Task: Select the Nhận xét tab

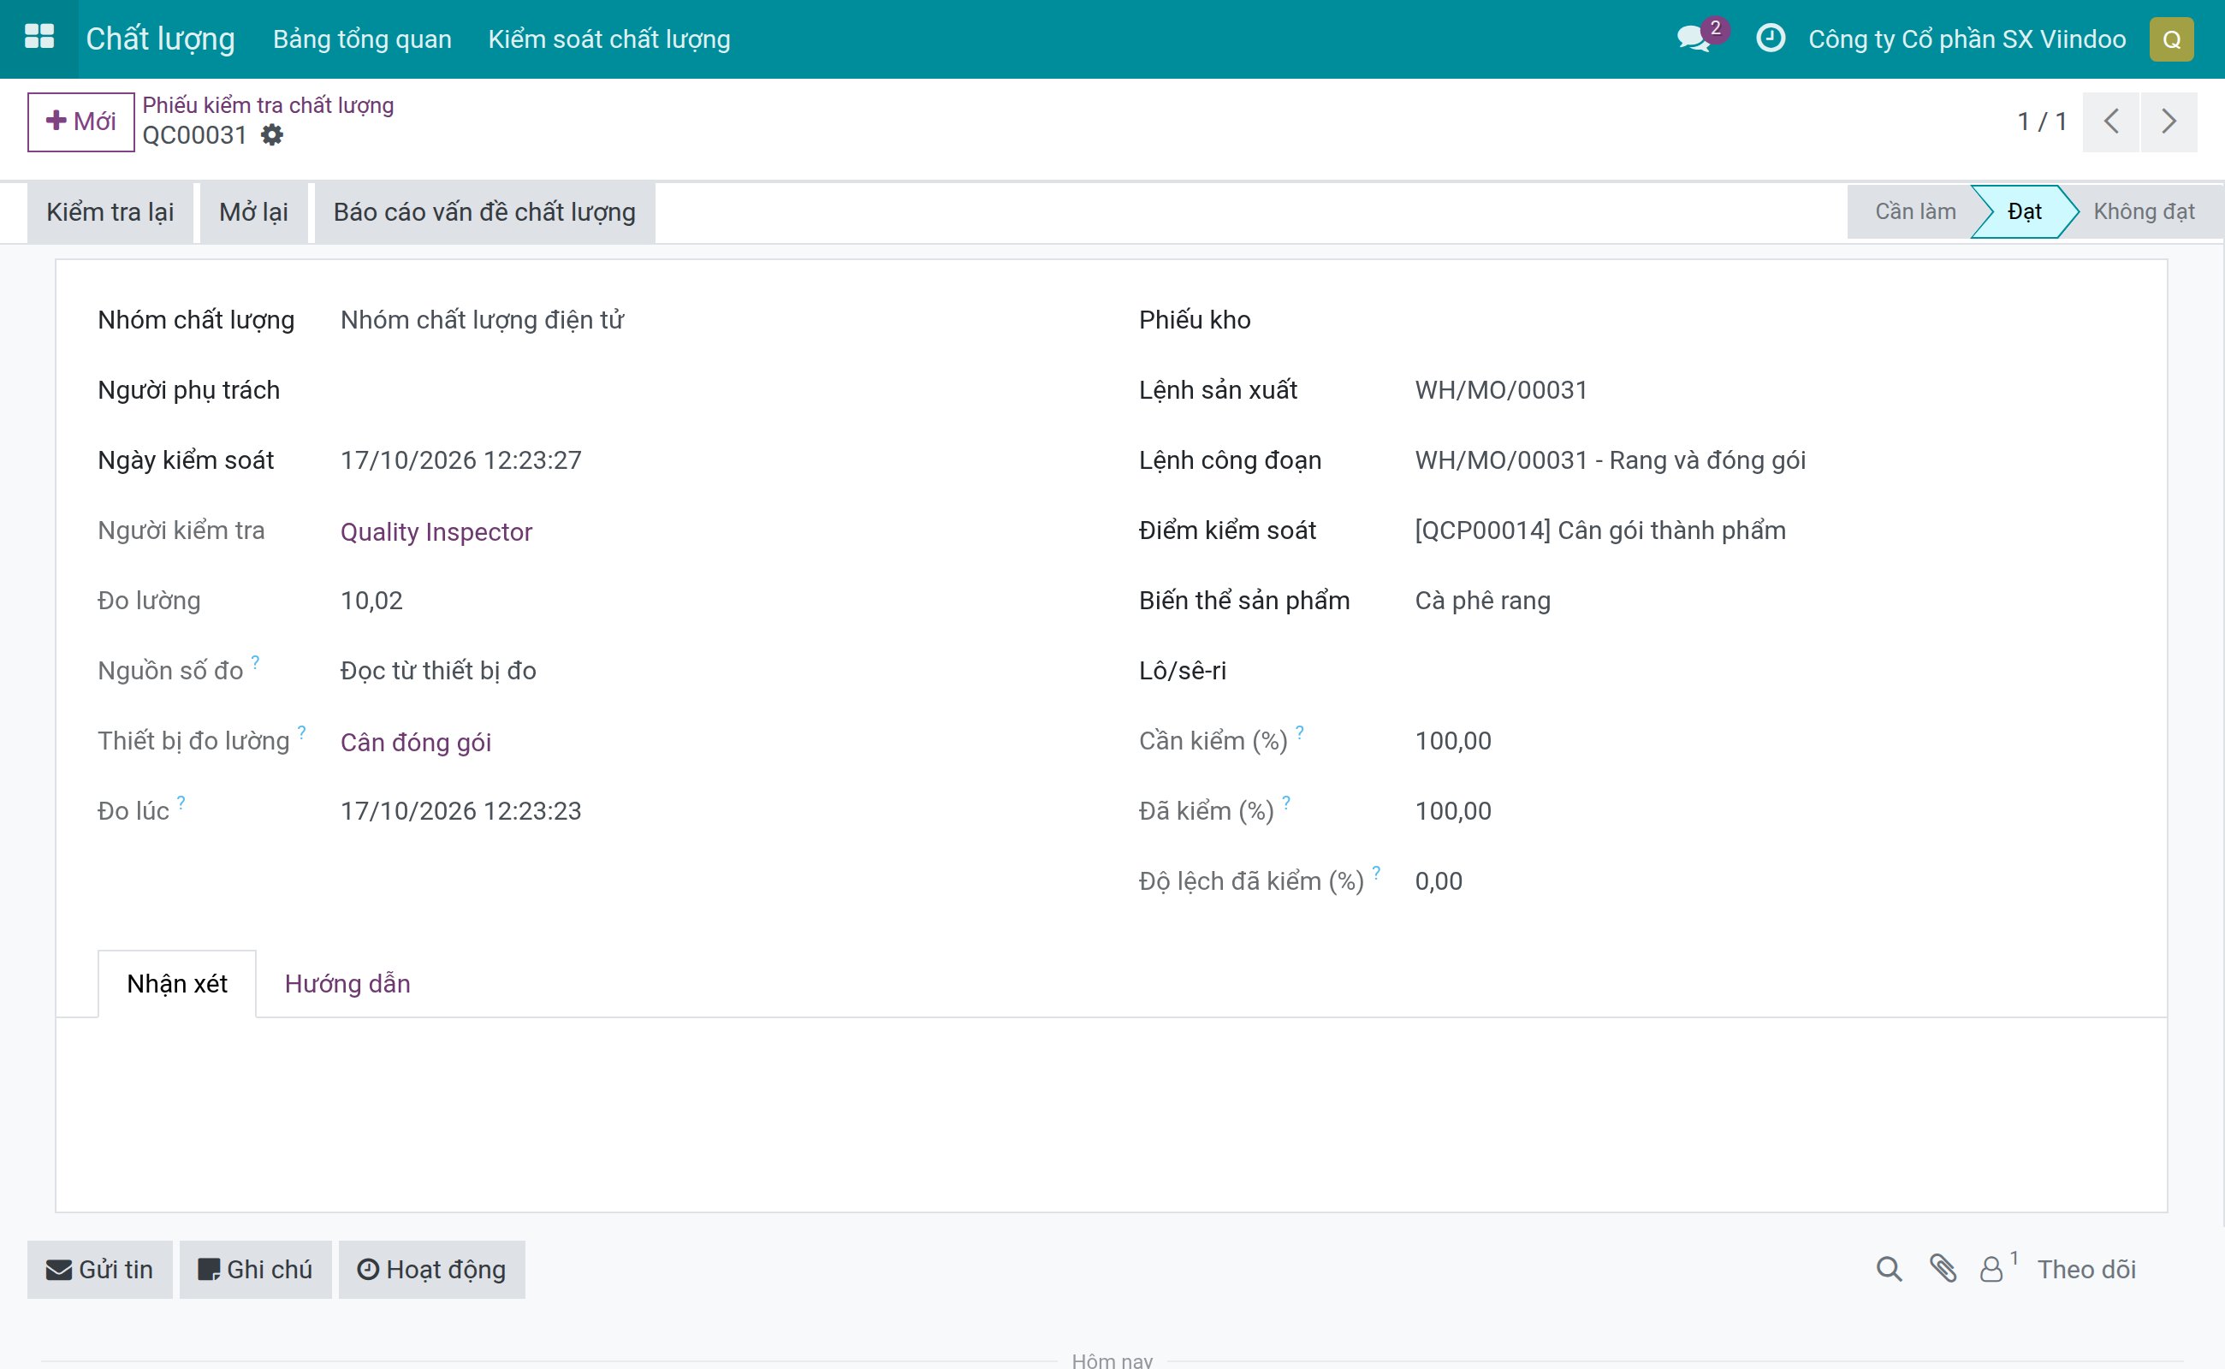Action: [x=176, y=983]
